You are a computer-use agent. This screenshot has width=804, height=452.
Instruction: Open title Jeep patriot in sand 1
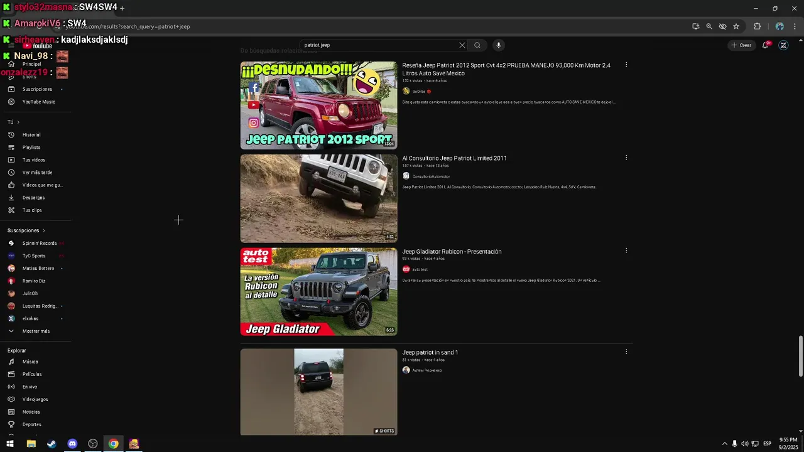[x=430, y=353]
